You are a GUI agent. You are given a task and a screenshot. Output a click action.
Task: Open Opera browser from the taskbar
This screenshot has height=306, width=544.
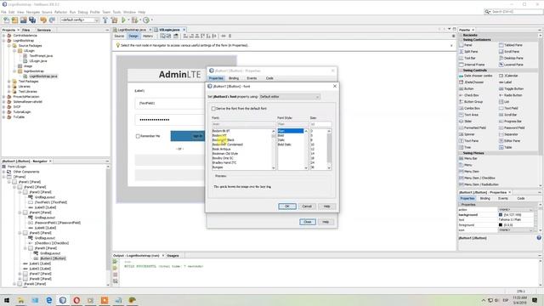(76, 300)
